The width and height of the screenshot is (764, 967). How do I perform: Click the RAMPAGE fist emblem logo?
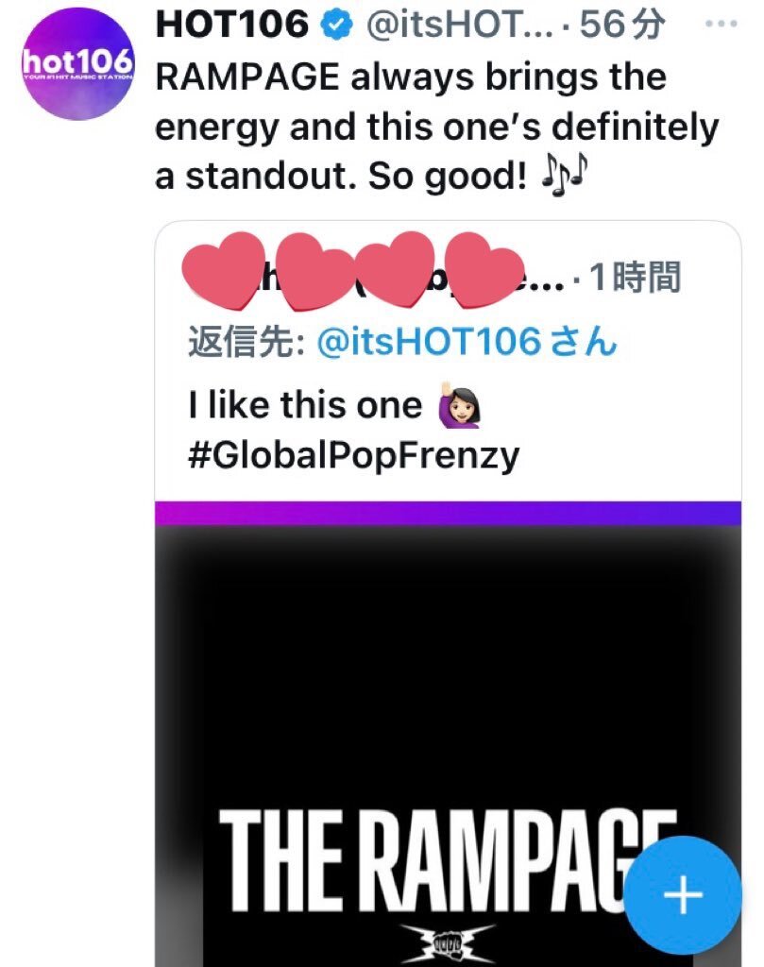pos(448,942)
